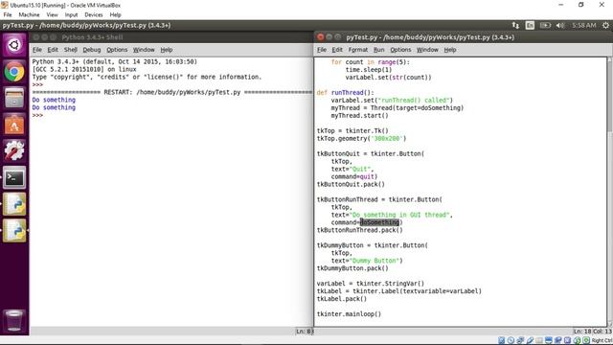Open Options menu in the Python Shell window
Image resolution: width=613 pixels, height=345 pixels.
117,50
